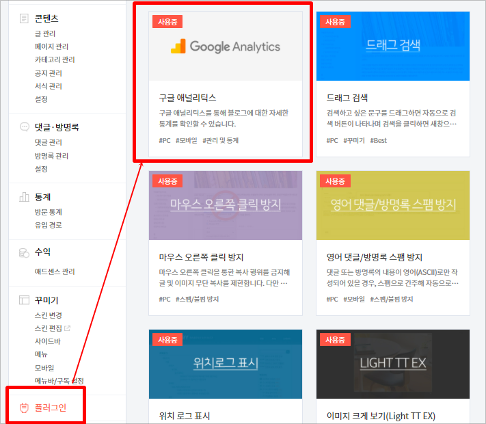Click 영어 댓글/방명록 스팸 방지 title text
486x424 pixels.
click(375, 257)
